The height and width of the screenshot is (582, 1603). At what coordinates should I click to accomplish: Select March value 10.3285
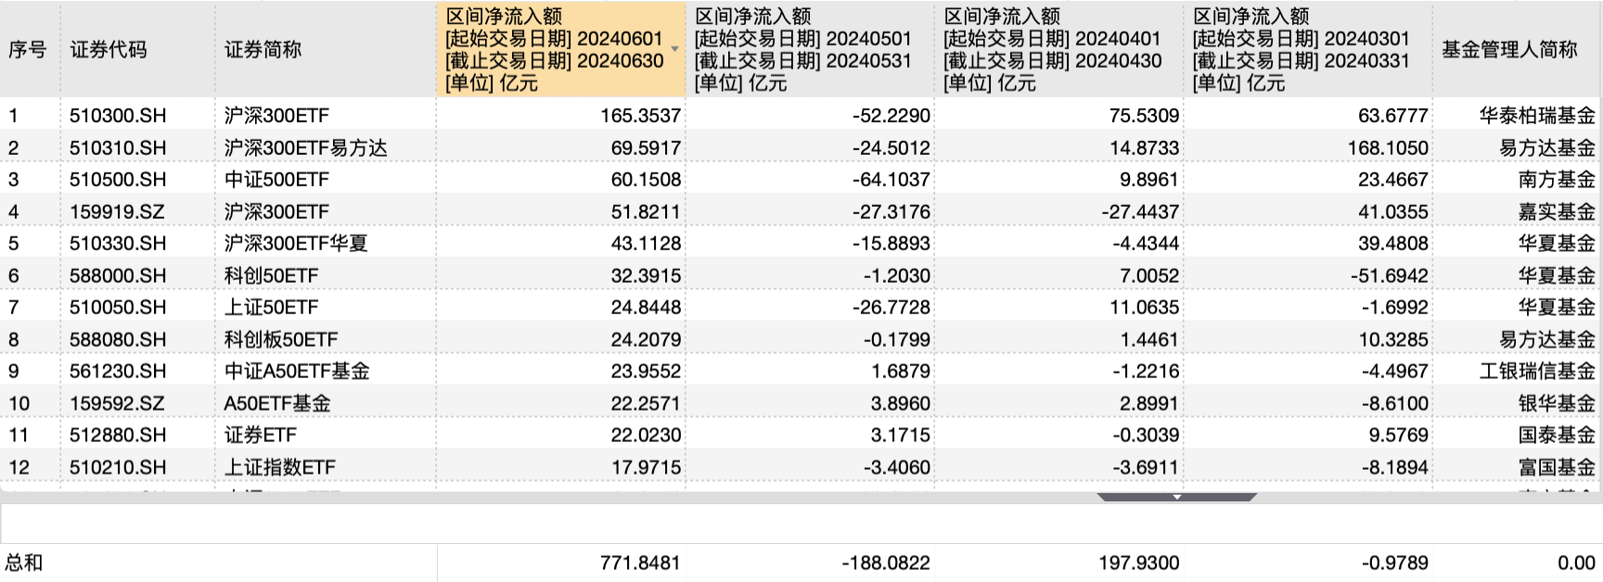click(x=1393, y=339)
